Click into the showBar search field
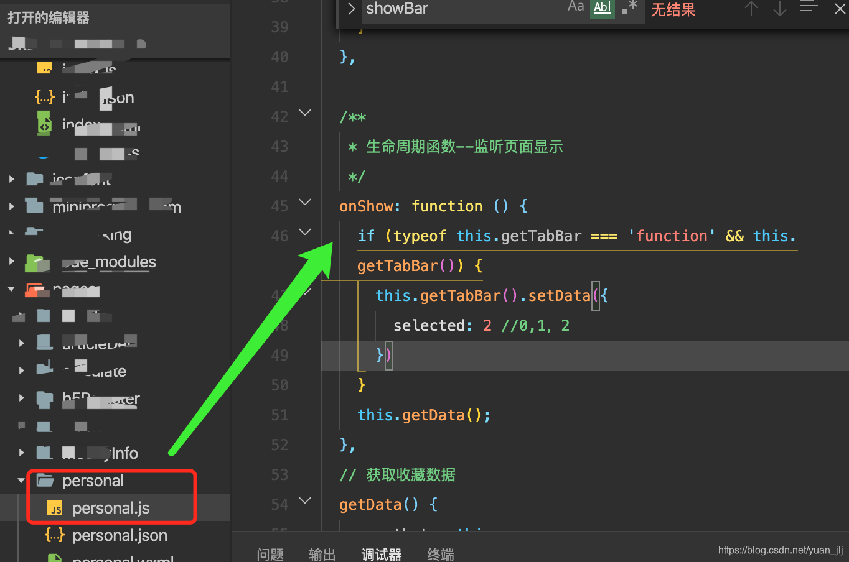This screenshot has height=562, width=849. (x=461, y=9)
